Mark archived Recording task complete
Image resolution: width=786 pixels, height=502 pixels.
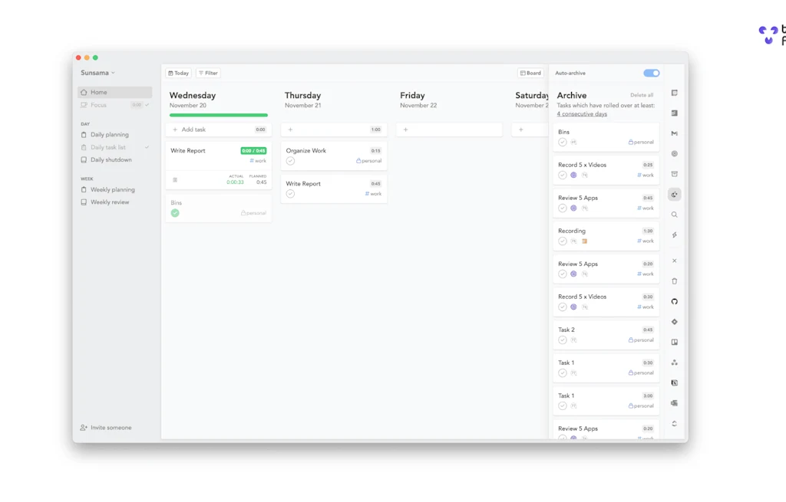563,241
